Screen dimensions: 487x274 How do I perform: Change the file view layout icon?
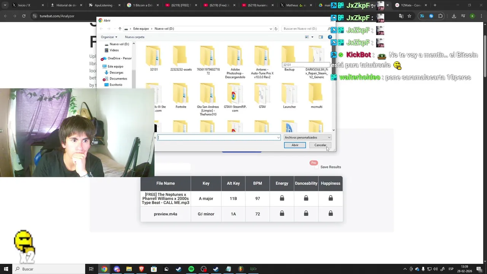[x=307, y=37]
